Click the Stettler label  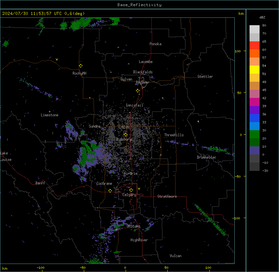pyautogui.click(x=205, y=77)
